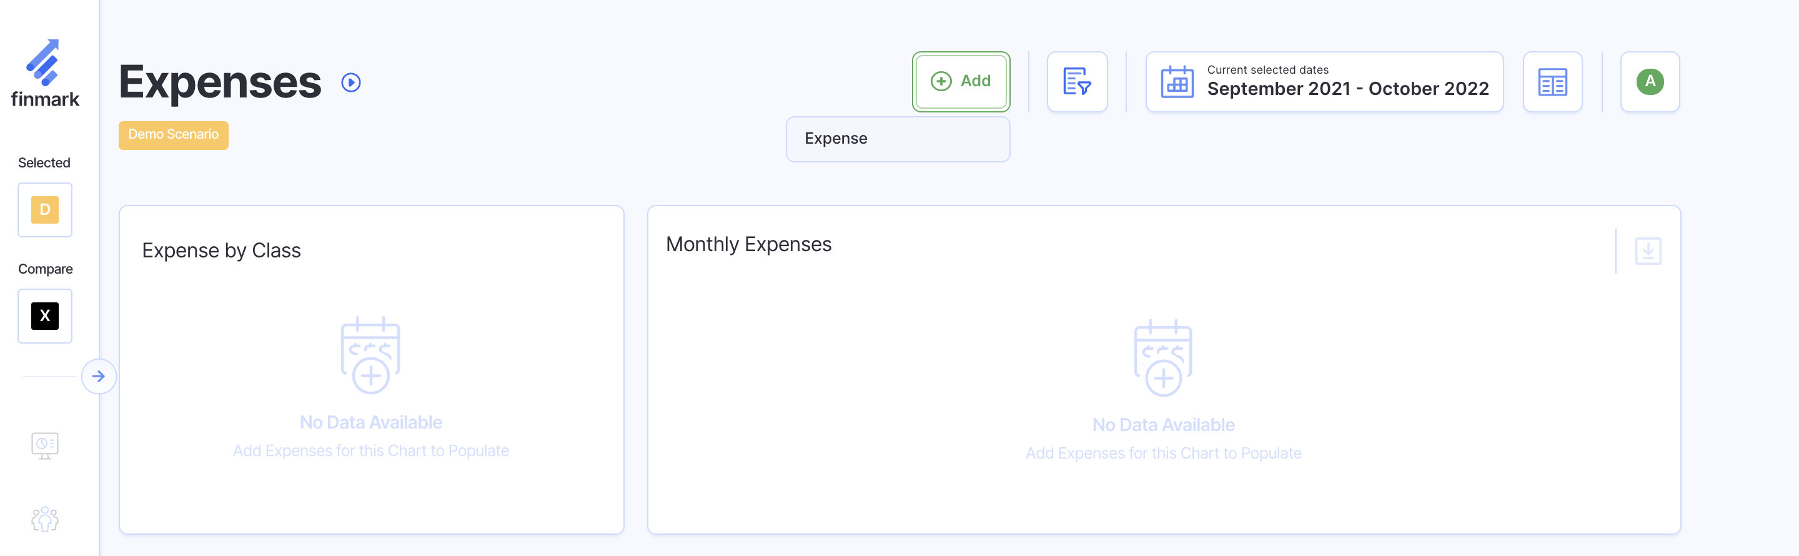Open the user avatar A menu

(1650, 82)
